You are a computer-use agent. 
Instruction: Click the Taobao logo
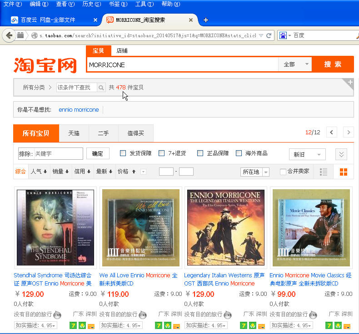[45, 65]
